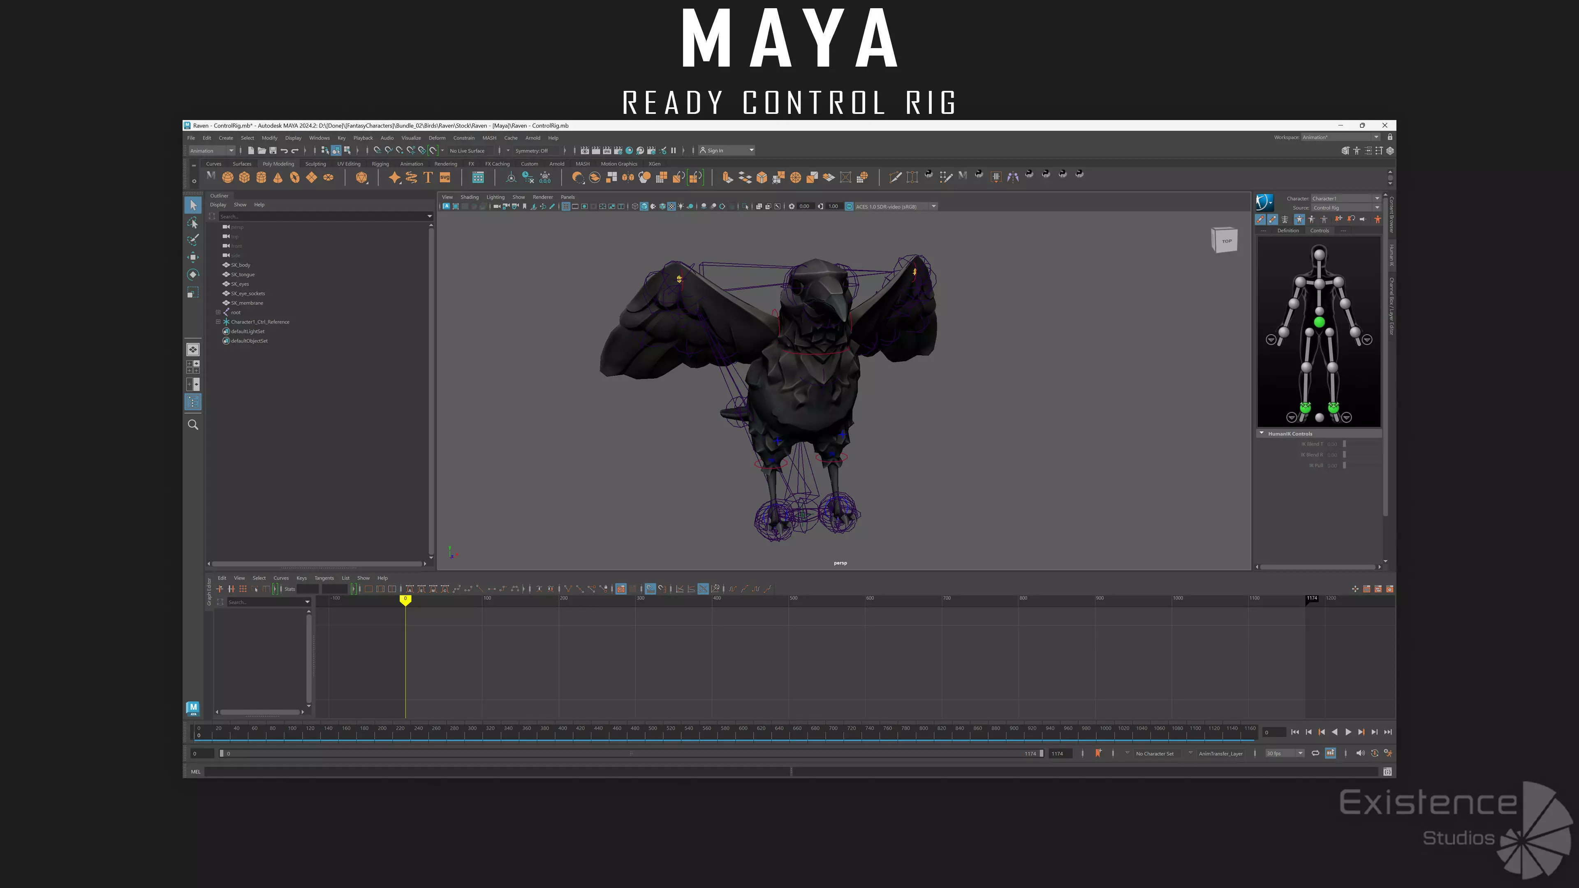
Task: Switch to the Rigging shelf tab
Action: 380,164
